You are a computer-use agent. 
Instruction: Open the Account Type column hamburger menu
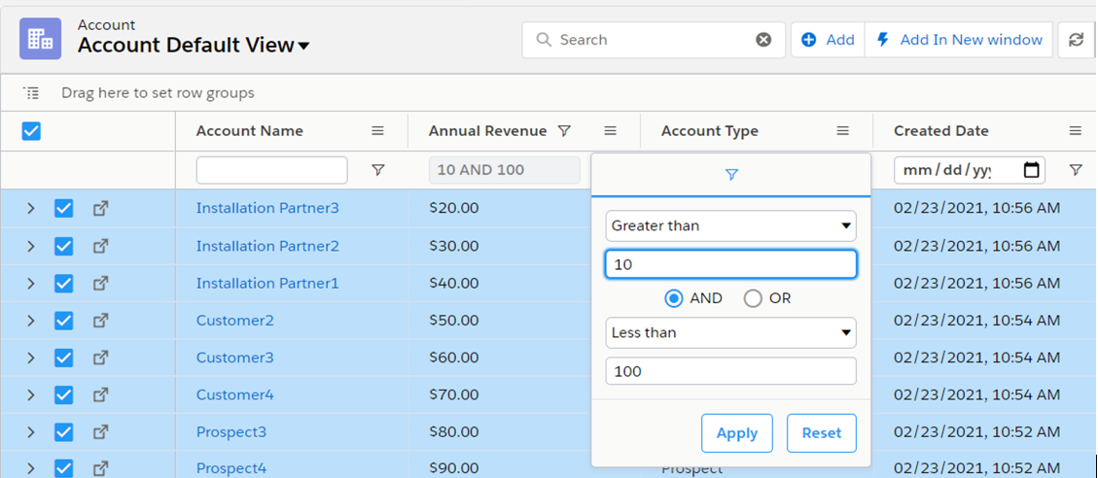[x=842, y=131]
